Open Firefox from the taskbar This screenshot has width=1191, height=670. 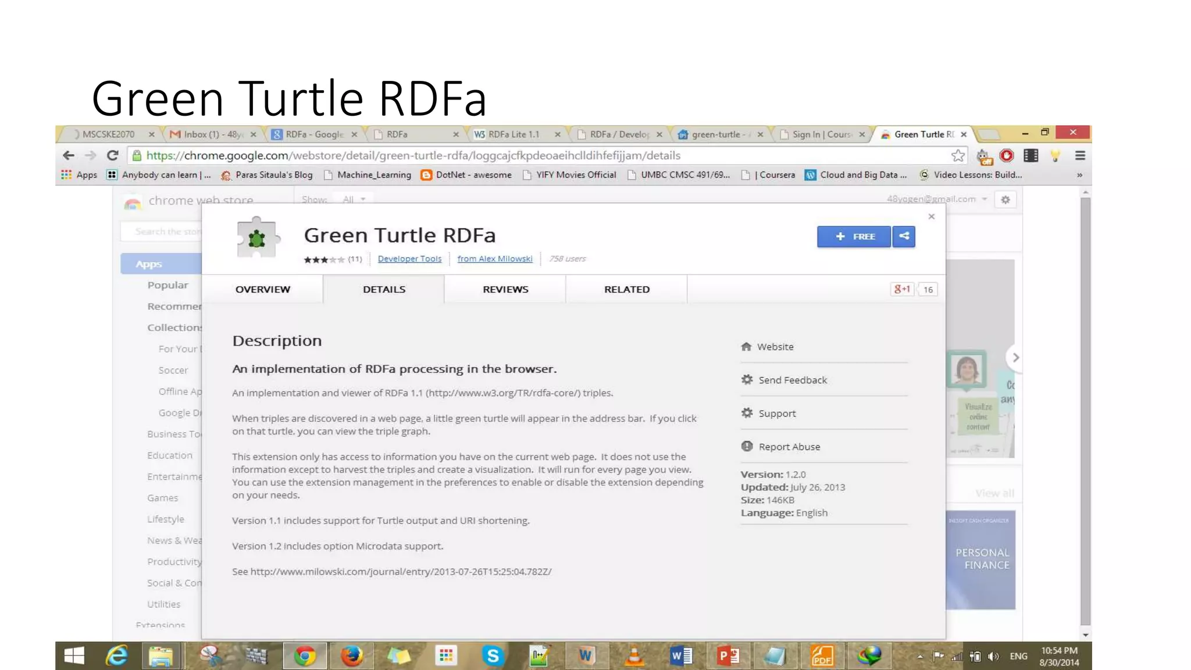pyautogui.click(x=351, y=656)
